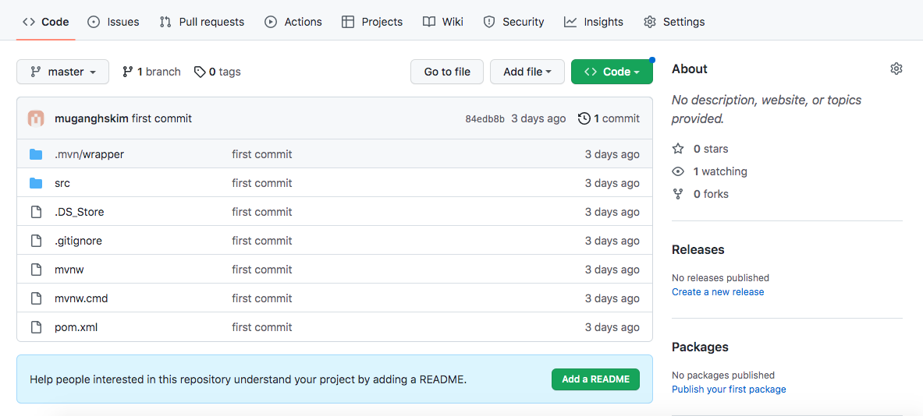Click the mvnw.cmd file icon
923x416 pixels.
click(36, 298)
